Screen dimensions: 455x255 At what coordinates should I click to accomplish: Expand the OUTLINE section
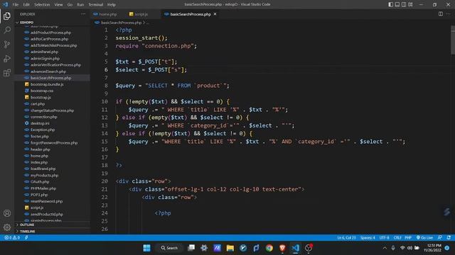pyautogui.click(x=27, y=225)
